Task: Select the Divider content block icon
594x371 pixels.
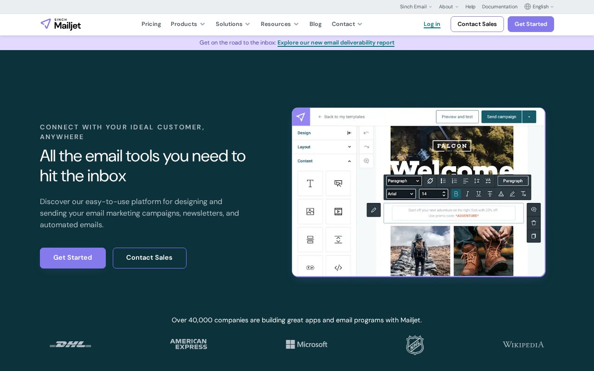Action: [310, 240]
